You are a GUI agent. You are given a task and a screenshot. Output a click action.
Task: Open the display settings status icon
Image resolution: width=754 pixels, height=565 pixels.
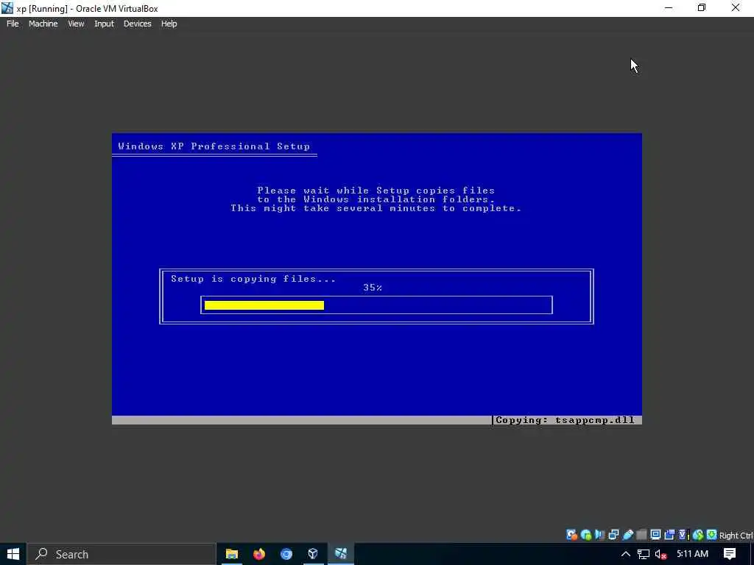coord(655,535)
